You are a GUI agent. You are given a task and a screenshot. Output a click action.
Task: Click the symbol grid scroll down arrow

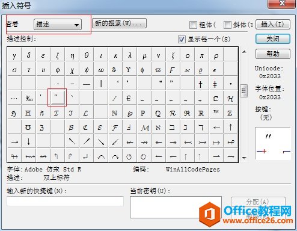[244, 158]
